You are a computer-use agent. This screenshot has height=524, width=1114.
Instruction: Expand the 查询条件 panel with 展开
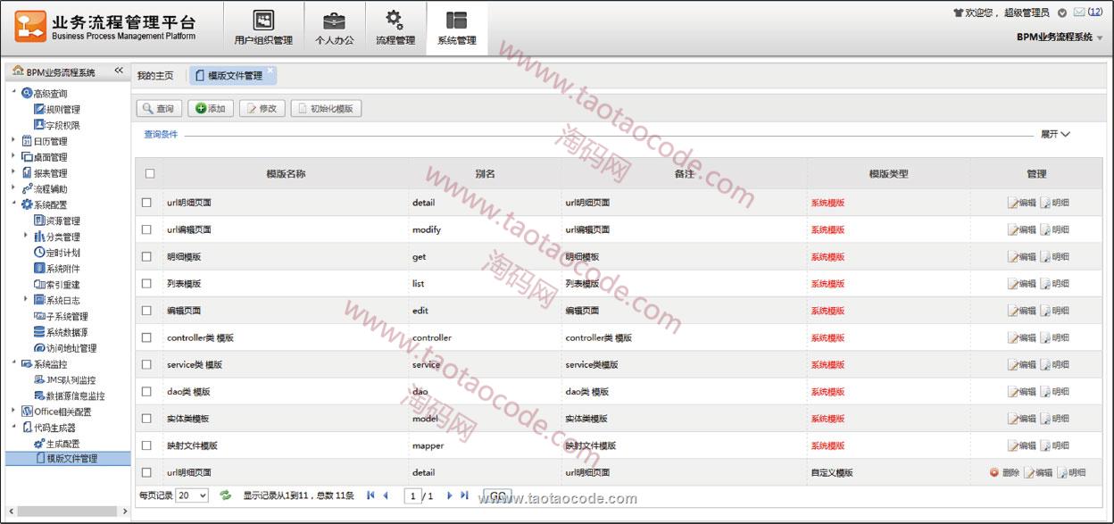pyautogui.click(x=1055, y=135)
